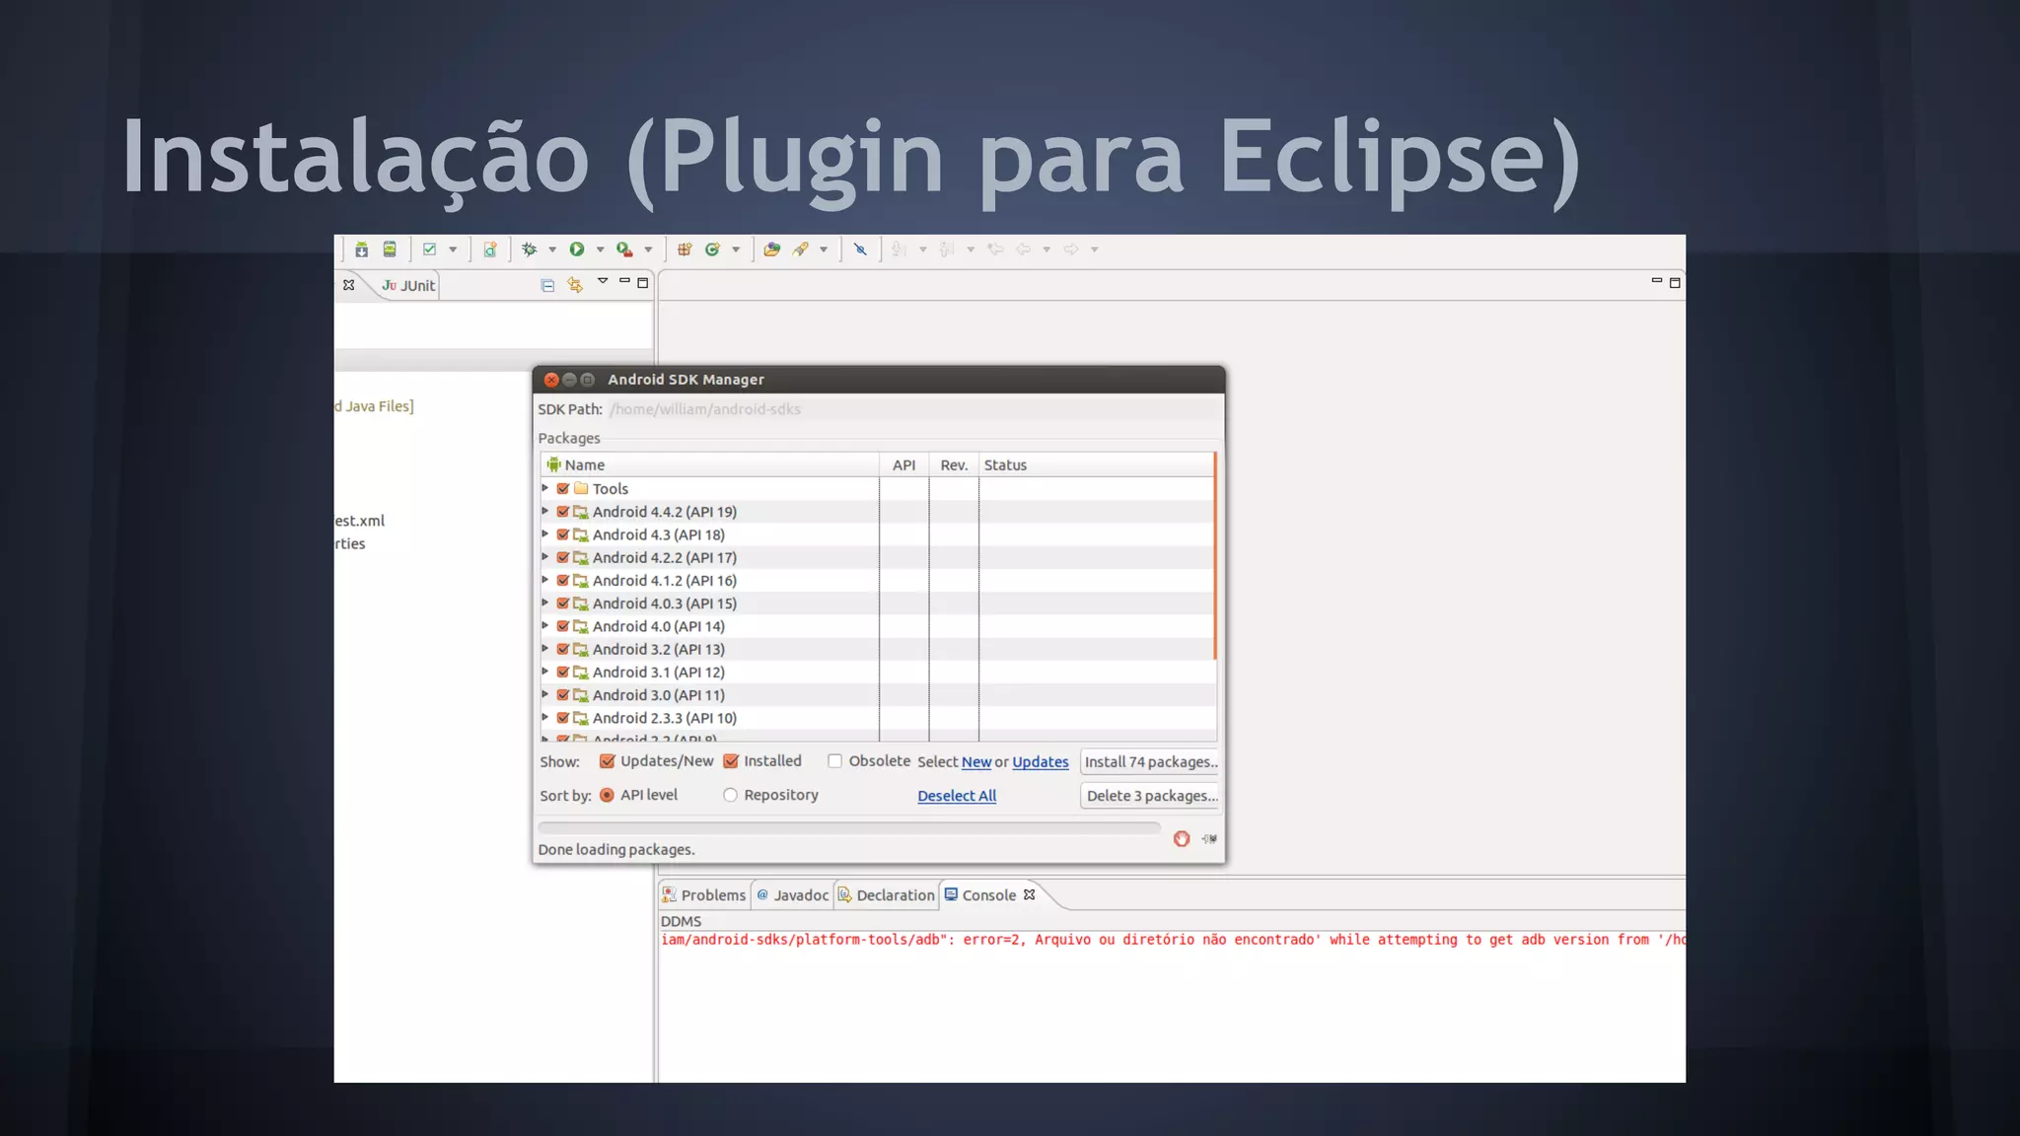Click the new Android XML file icon

pos(490,249)
